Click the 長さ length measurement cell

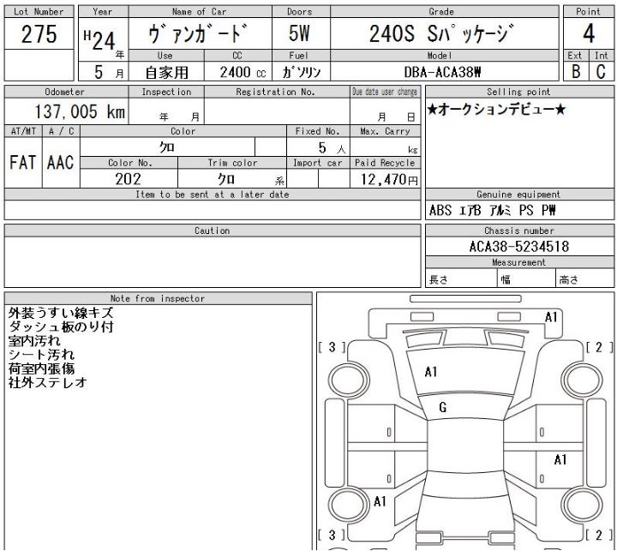click(x=461, y=279)
